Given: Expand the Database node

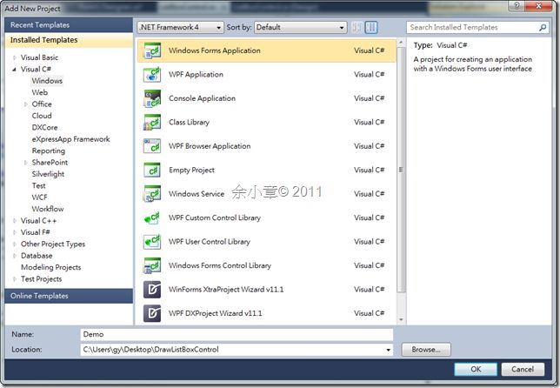Looking at the screenshot, I should (x=15, y=256).
